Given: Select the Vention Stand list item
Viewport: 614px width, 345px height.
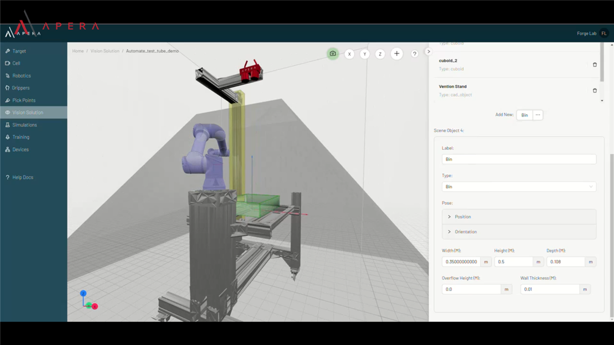Looking at the screenshot, I should coord(516,91).
